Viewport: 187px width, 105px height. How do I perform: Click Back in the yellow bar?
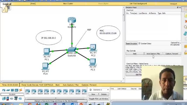pos(58,85)
